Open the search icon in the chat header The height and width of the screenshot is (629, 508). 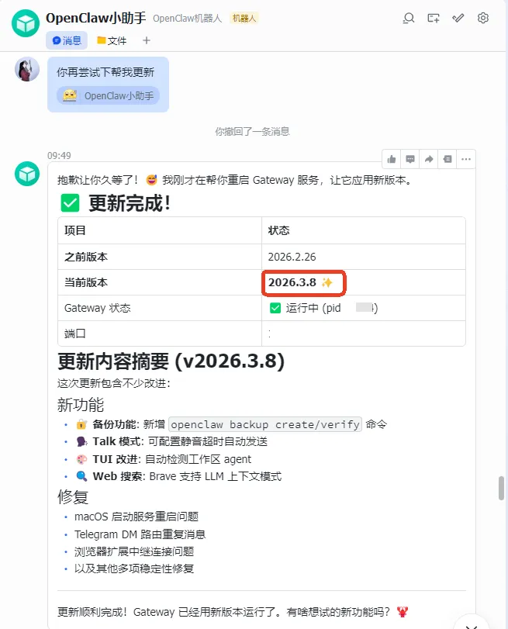[x=409, y=18]
